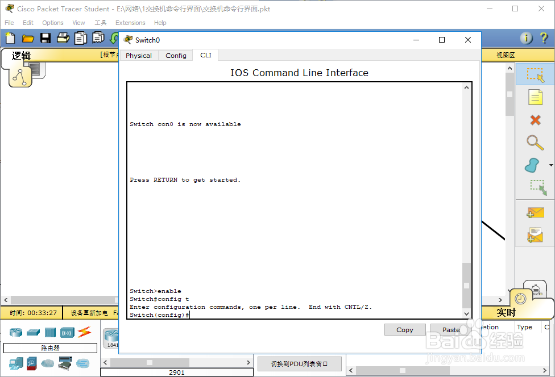The image size is (555, 377).
Task: Select the Connections lightning bolt icon
Action: pyautogui.click(x=84, y=332)
